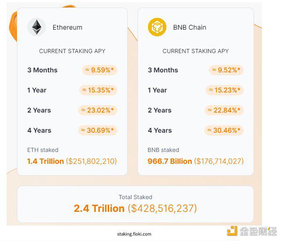The height and width of the screenshot is (241, 282).
Task: Click Ethereum 4 Years 30.69% APY badge
Action: pos(98,130)
